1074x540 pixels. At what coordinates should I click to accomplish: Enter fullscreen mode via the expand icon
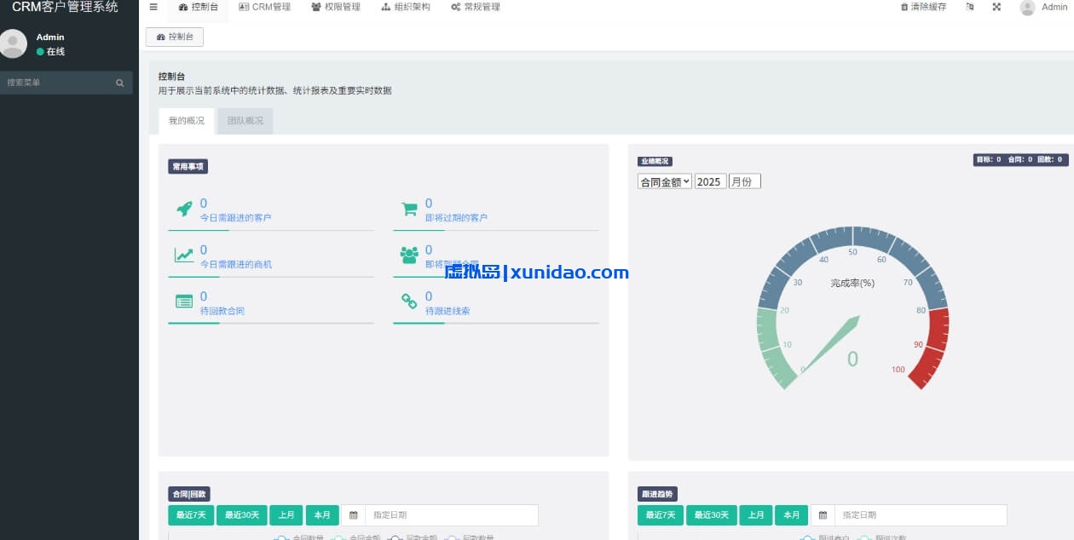click(x=996, y=6)
